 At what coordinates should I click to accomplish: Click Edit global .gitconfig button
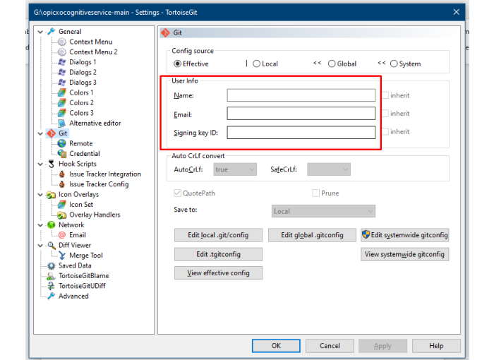click(312, 235)
